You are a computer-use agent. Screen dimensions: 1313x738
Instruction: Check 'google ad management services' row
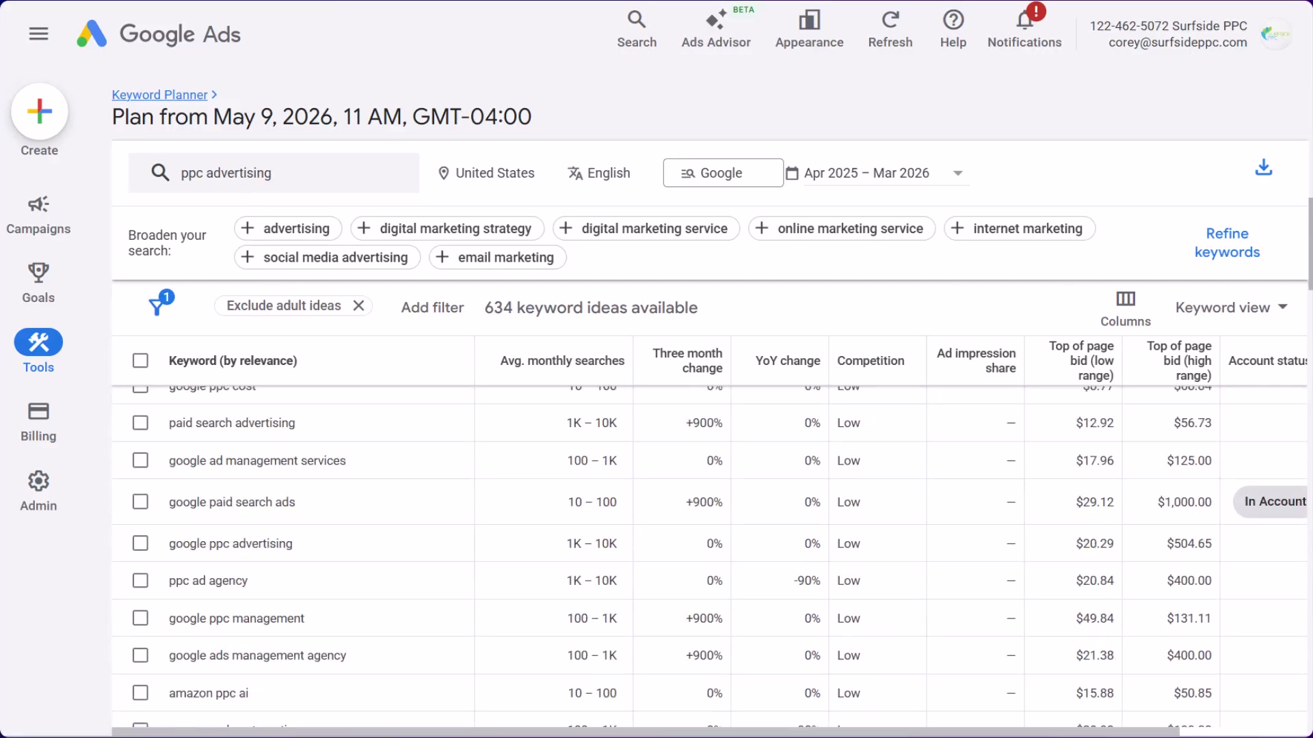pos(140,460)
